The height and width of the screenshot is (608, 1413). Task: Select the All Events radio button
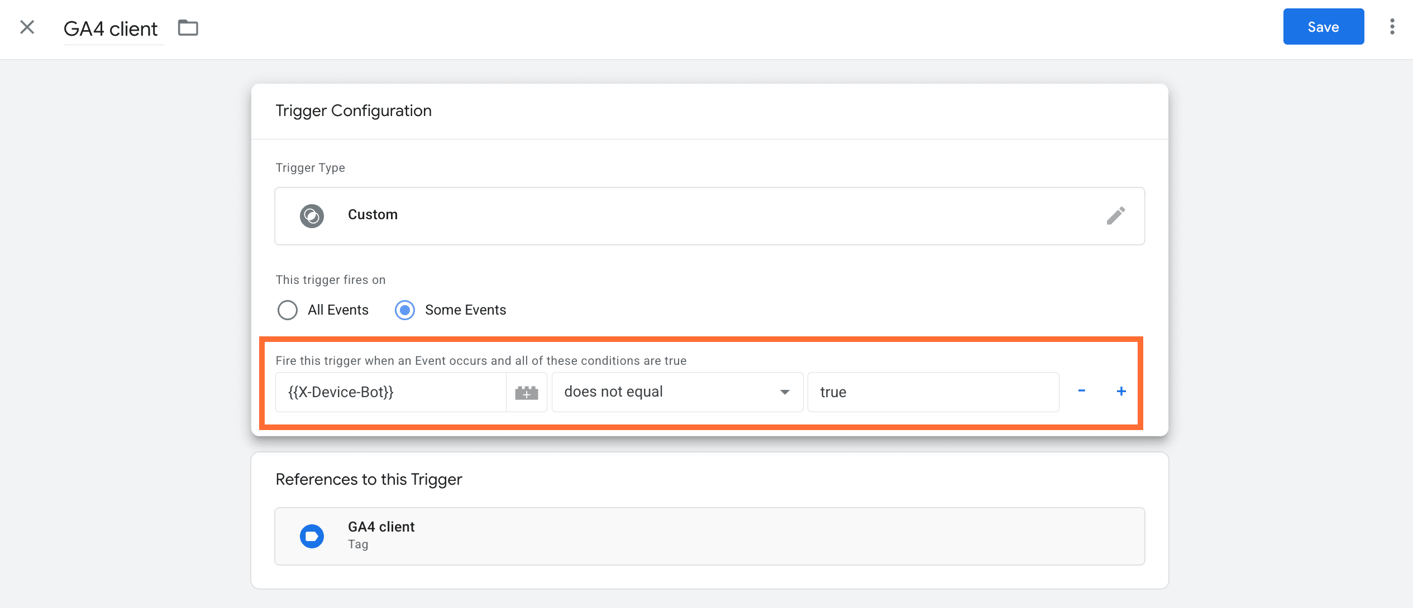[288, 310]
